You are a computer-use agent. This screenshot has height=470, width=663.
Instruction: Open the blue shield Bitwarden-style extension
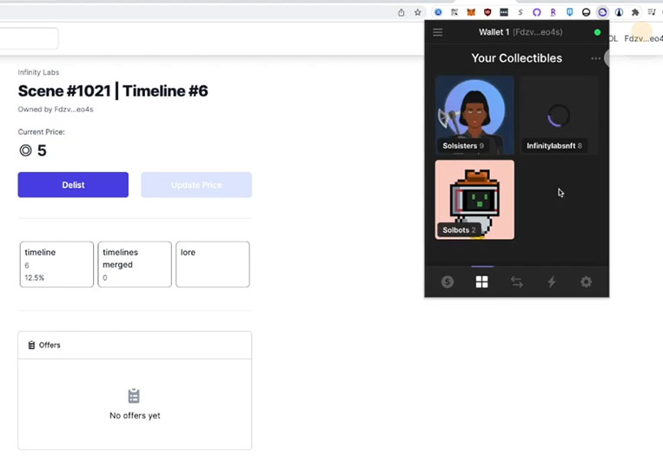pyautogui.click(x=569, y=13)
